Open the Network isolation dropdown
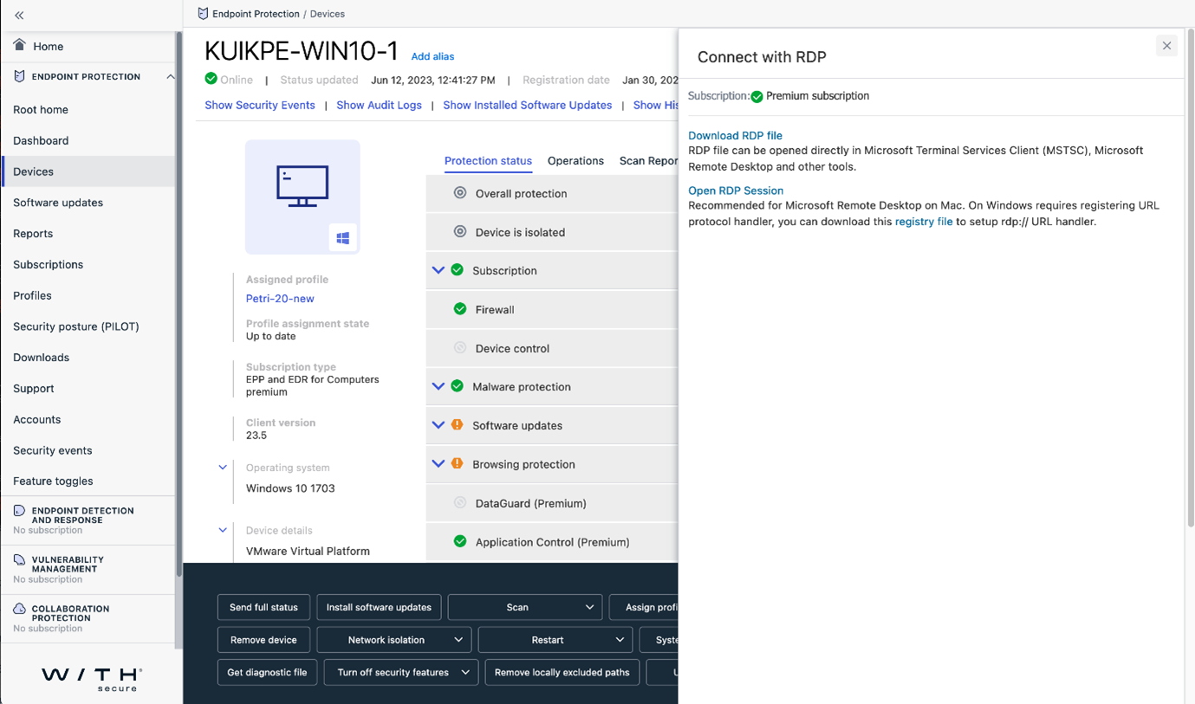1195x704 pixels. pyautogui.click(x=394, y=640)
